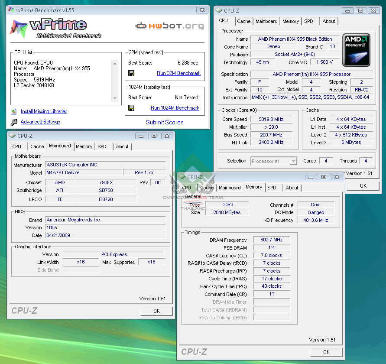Click the wPrime logo graphic
This screenshot has width=386, height=364.
click(55, 28)
